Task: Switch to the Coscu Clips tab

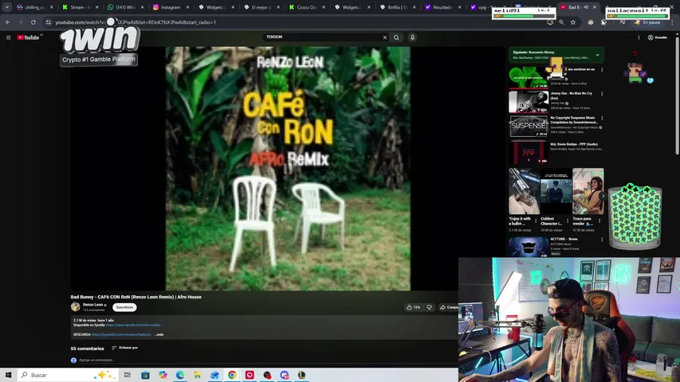Action: click(x=307, y=7)
